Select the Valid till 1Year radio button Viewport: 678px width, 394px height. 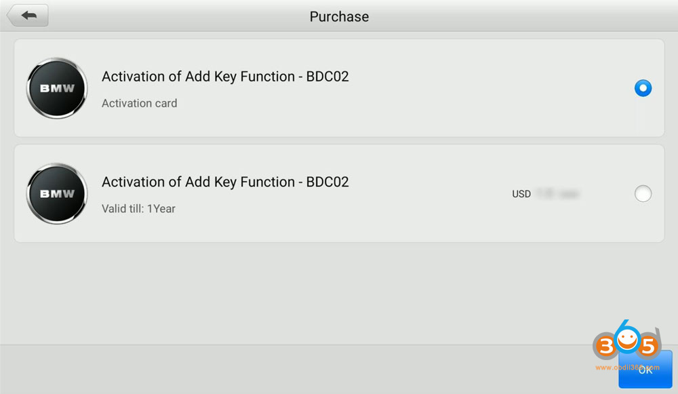(x=643, y=194)
